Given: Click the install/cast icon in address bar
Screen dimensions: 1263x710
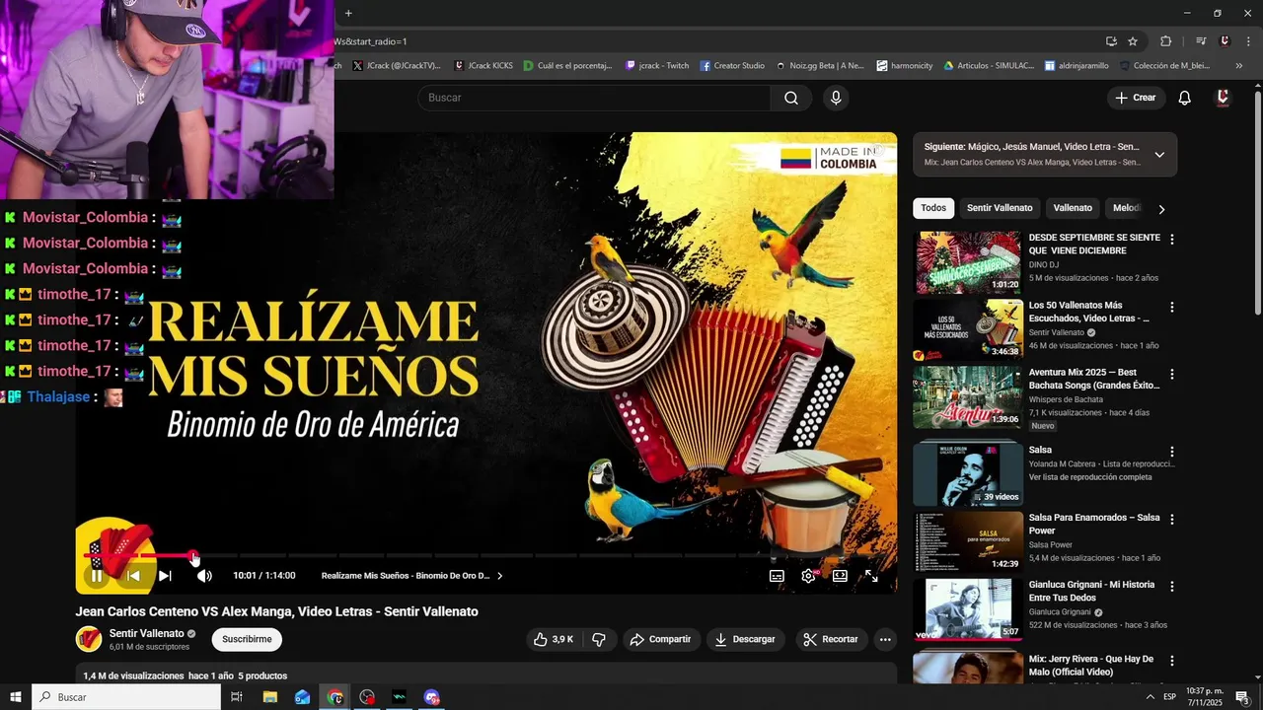Looking at the screenshot, I should [1111, 41].
